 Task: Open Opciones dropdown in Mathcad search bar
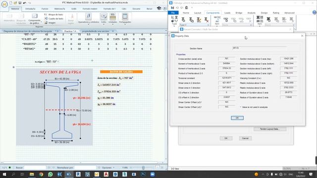click(108, 168)
